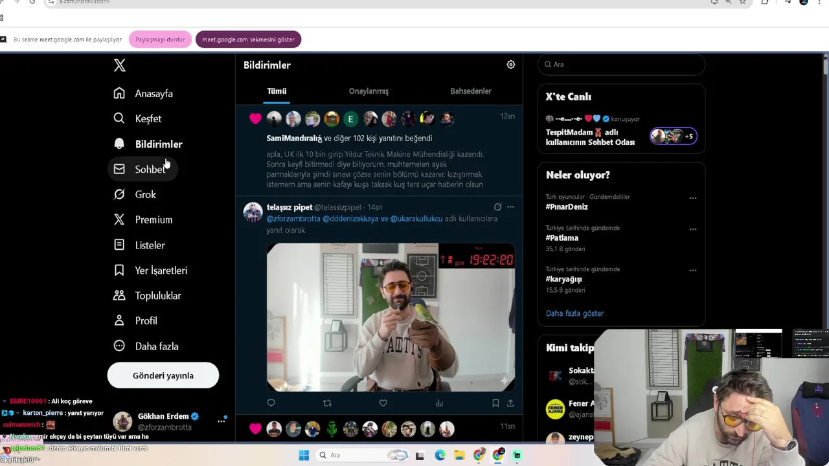Bookmark this page star icon in address bar
This screenshot has width=829, height=466.
pyautogui.click(x=743, y=2)
